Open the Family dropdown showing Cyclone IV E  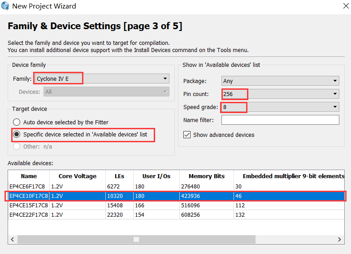[102, 79]
